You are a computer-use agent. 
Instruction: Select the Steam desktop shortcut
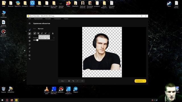(169, 4)
